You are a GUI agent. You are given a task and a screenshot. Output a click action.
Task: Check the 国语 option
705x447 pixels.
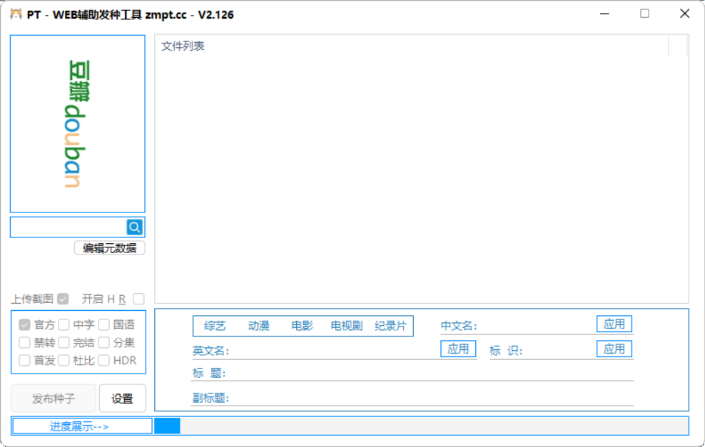click(x=103, y=324)
